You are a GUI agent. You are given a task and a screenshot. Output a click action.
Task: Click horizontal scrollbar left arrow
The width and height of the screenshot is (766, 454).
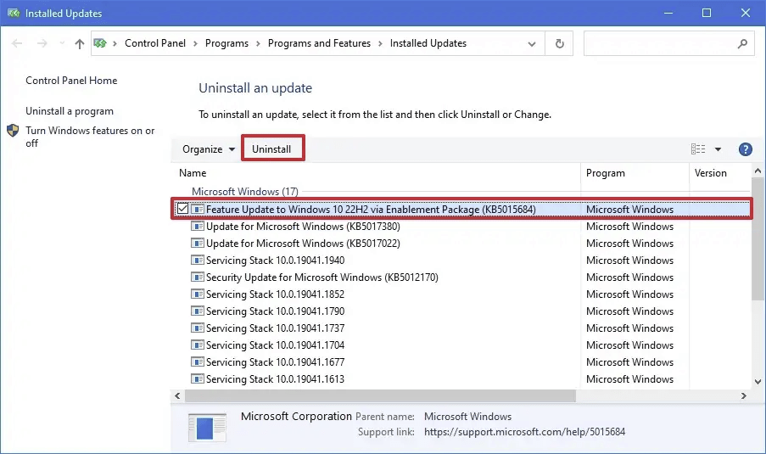[177, 395]
